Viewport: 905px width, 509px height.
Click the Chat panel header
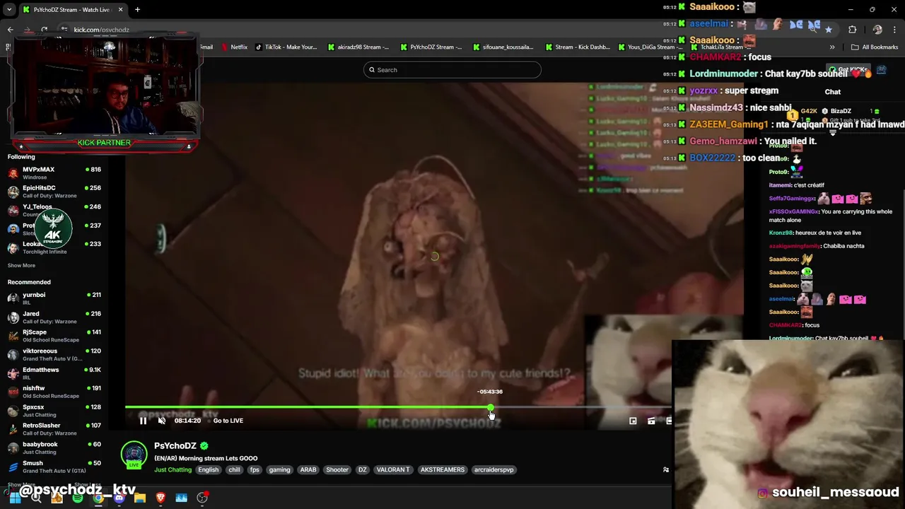pyautogui.click(x=833, y=92)
